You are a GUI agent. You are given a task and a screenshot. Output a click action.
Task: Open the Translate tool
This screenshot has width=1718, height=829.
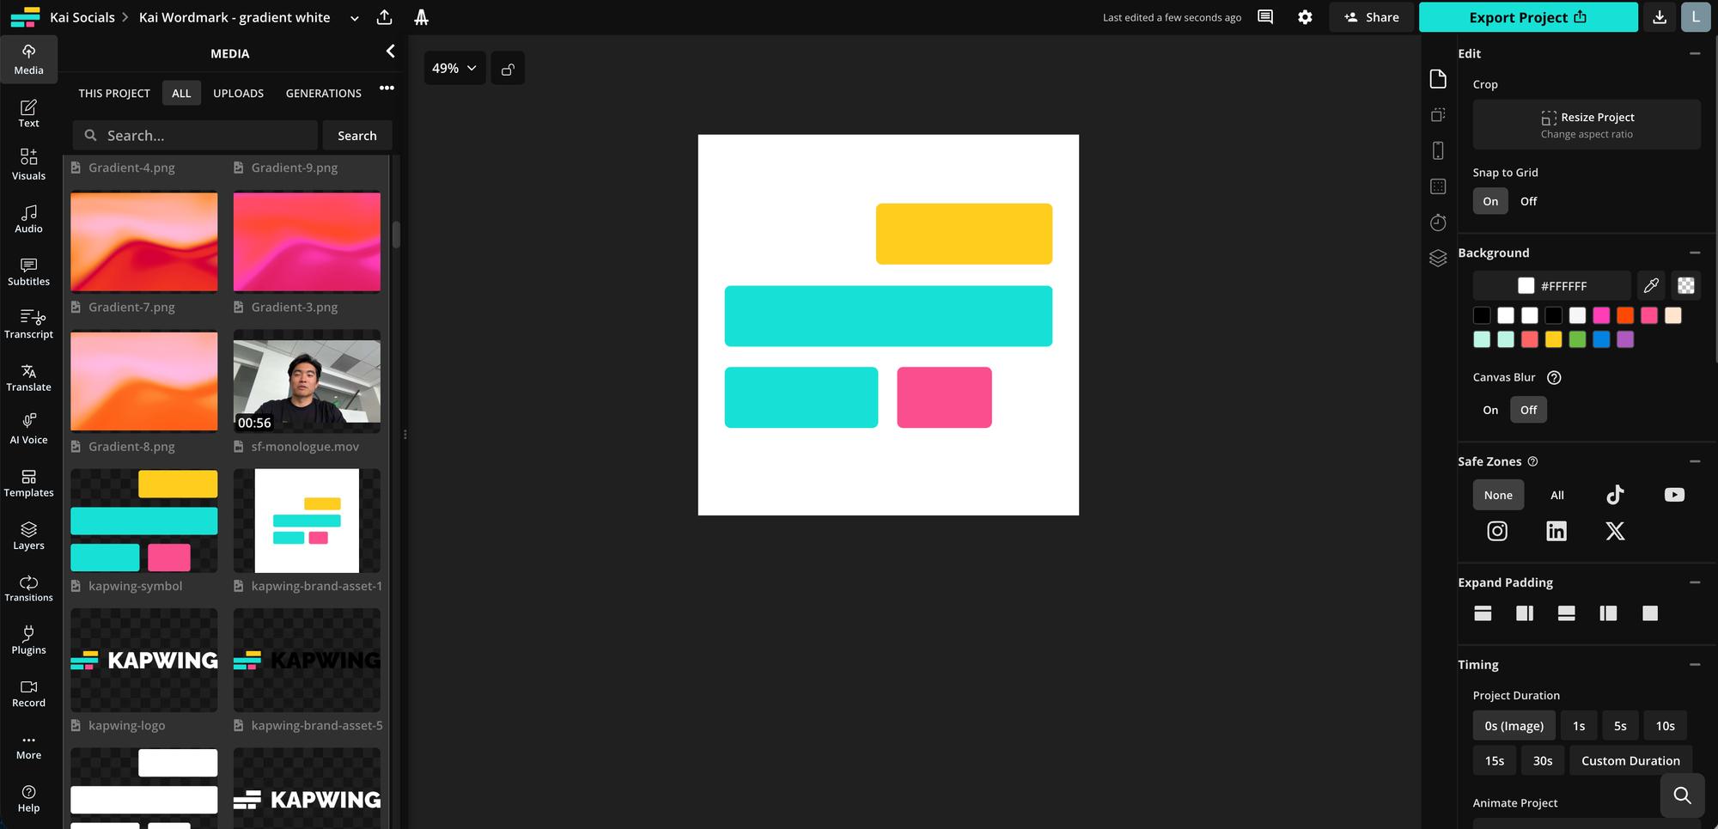(28, 377)
